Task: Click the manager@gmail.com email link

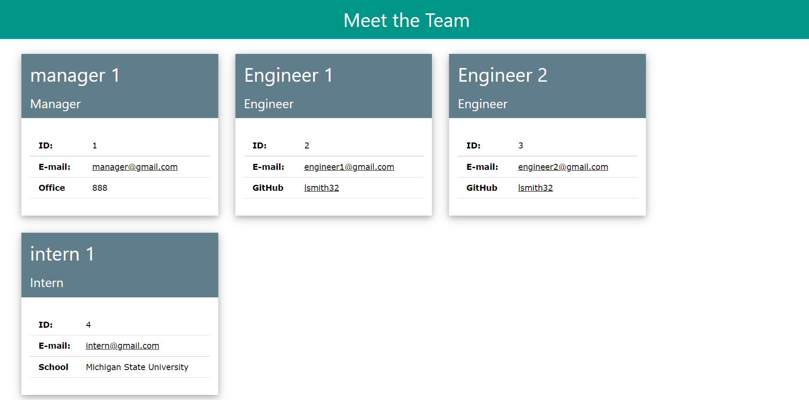Action: pyautogui.click(x=134, y=167)
